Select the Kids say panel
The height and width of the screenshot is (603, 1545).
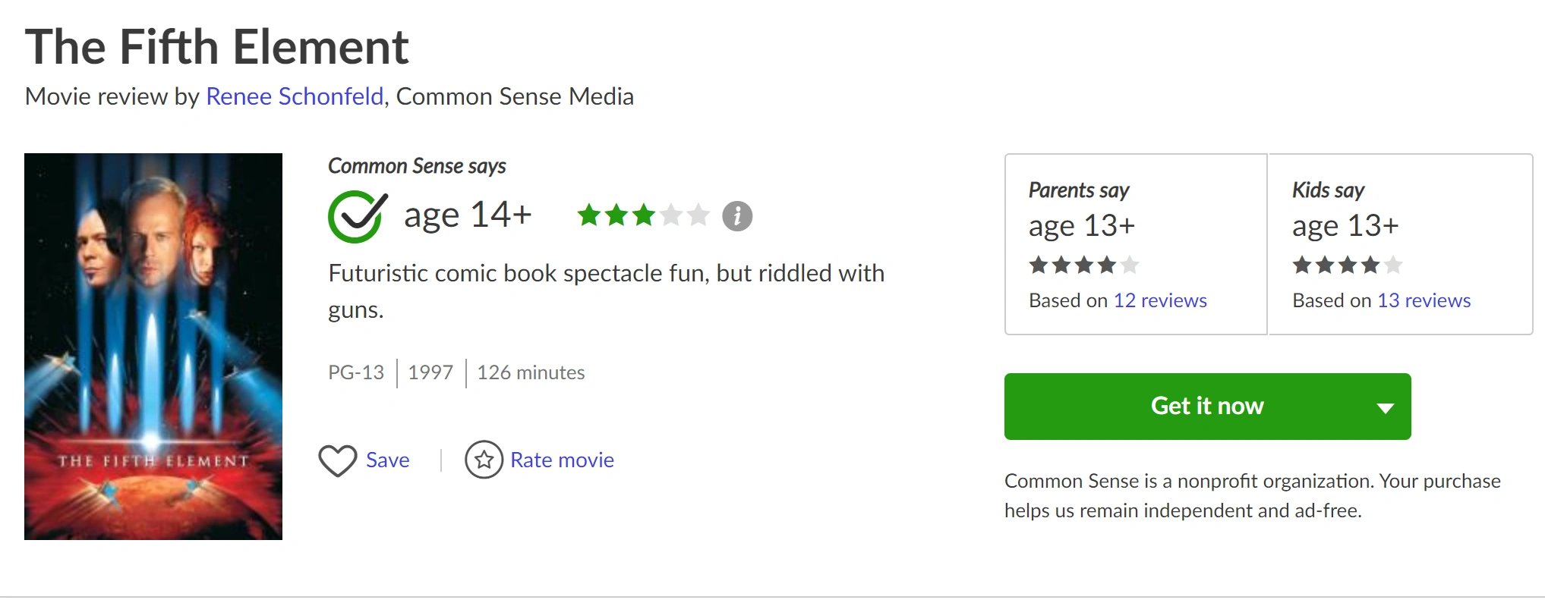[1401, 244]
